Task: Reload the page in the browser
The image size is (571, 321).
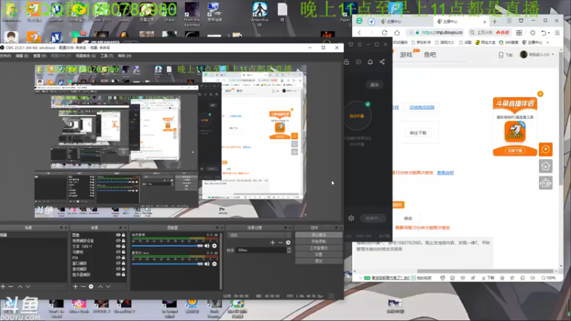Action: point(384,33)
